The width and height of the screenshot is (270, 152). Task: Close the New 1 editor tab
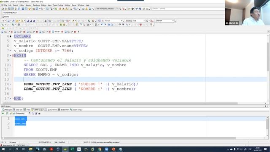[x=11, y=32]
